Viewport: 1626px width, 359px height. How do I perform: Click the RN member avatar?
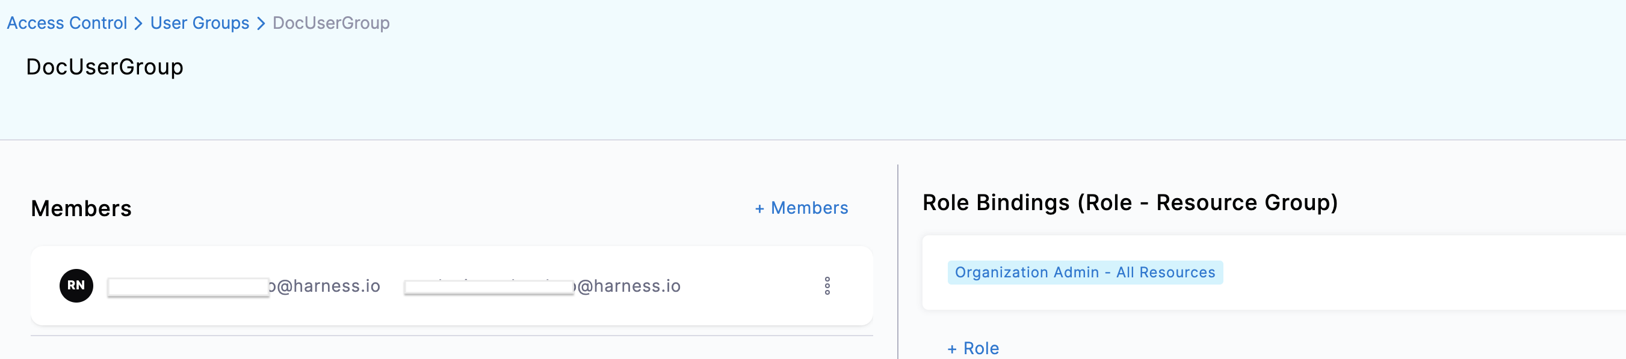[76, 286]
